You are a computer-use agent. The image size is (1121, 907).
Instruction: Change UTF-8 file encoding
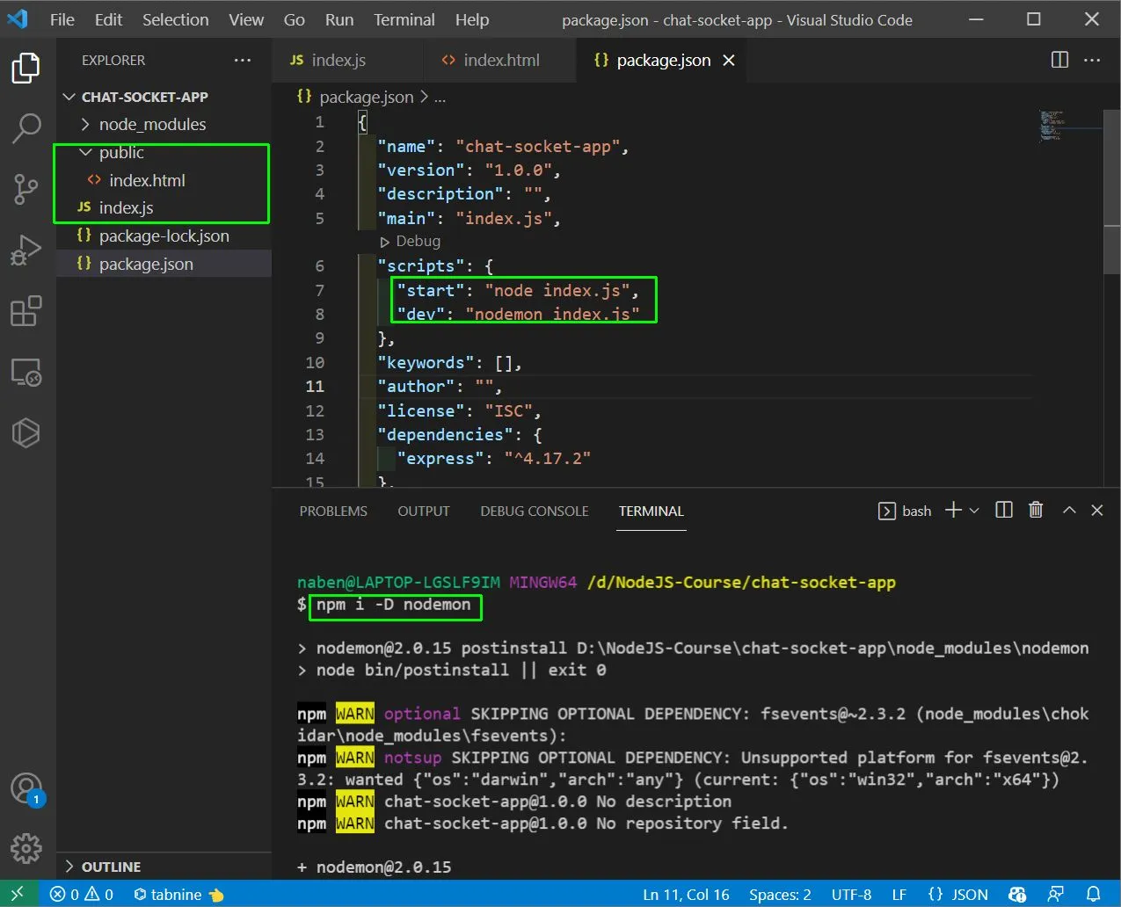click(x=851, y=894)
